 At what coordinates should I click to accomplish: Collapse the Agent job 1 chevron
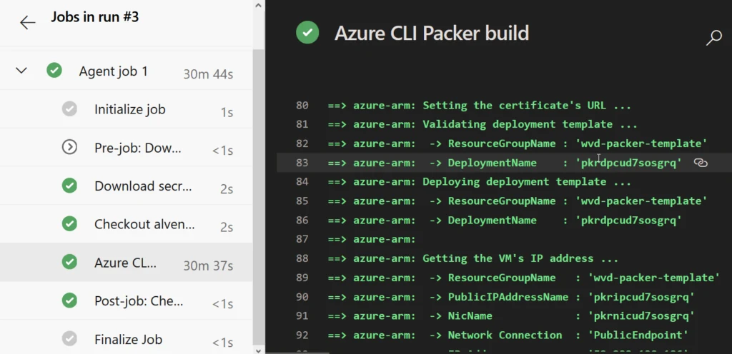(x=21, y=71)
